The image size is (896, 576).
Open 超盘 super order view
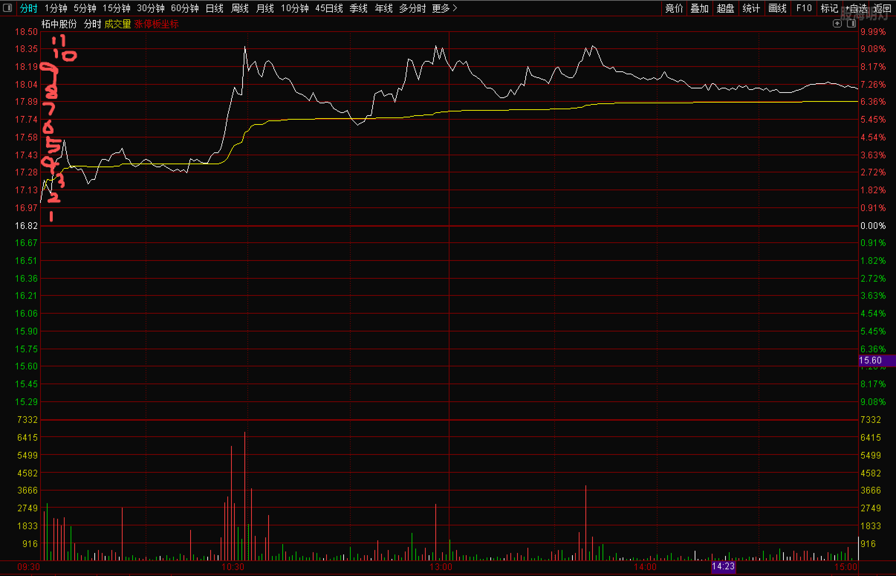[725, 8]
